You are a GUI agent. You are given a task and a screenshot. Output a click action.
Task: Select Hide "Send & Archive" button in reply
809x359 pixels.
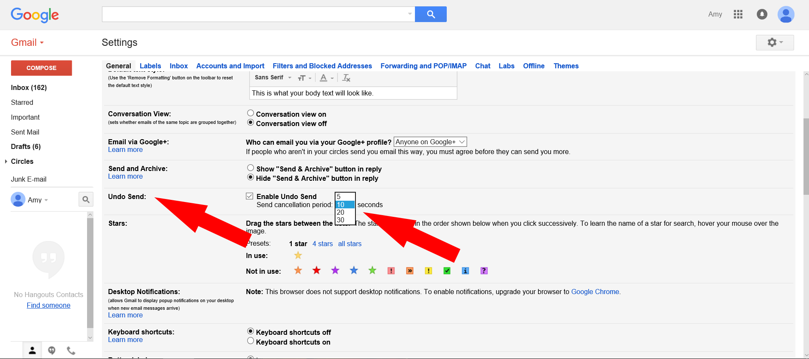[251, 177]
